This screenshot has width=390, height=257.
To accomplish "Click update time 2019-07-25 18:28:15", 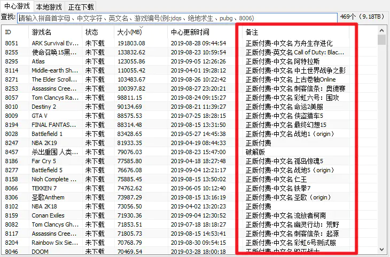I will (x=198, y=116).
